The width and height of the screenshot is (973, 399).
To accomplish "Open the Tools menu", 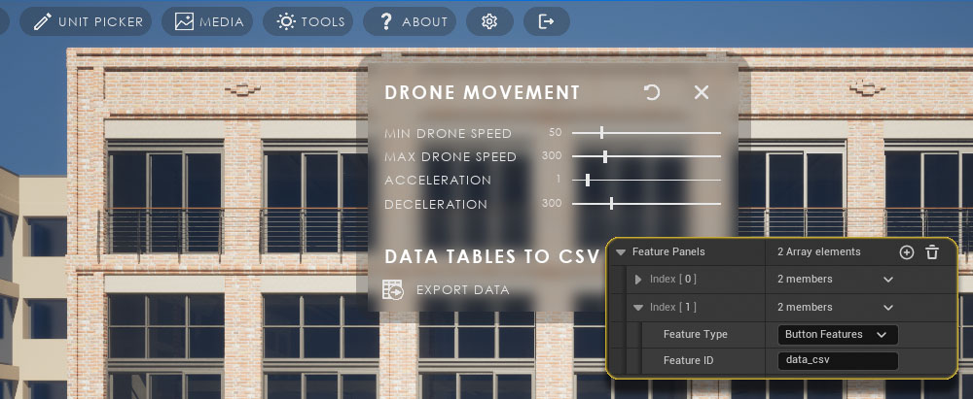I will pyautogui.click(x=309, y=21).
